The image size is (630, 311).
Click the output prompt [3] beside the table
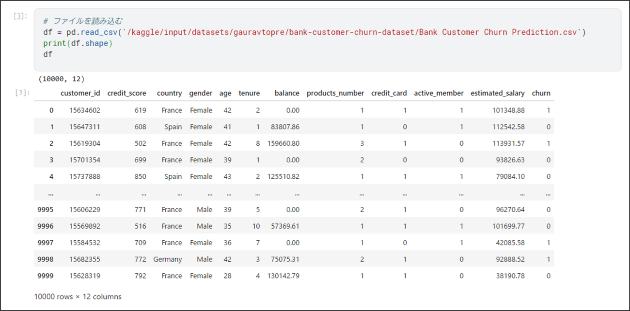21,92
